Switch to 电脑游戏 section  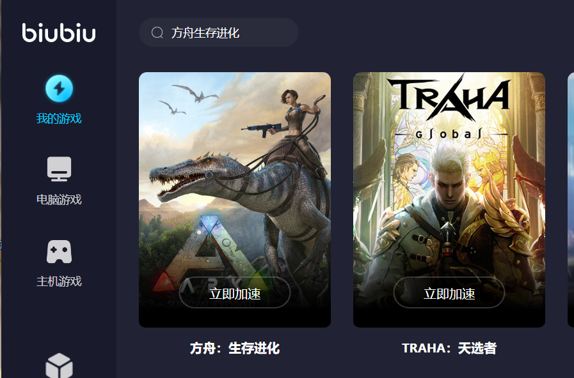pyautogui.click(x=59, y=199)
